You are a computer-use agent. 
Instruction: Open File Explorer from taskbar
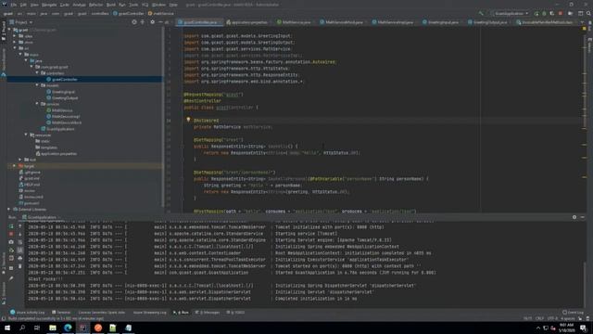point(53,328)
